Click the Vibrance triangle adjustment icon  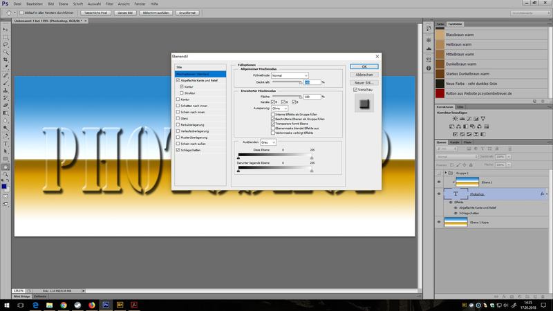(x=482, y=119)
